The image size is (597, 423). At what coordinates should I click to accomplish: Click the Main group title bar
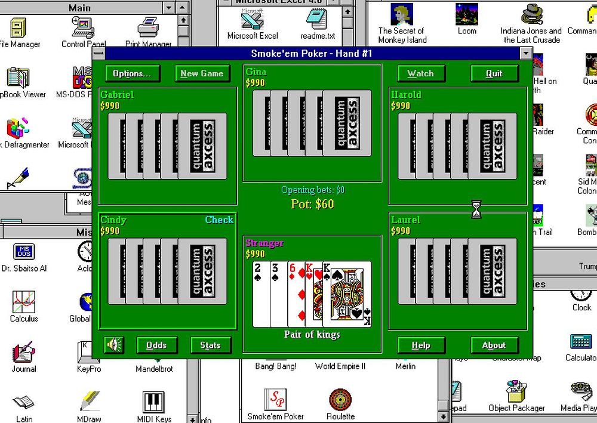80,7
